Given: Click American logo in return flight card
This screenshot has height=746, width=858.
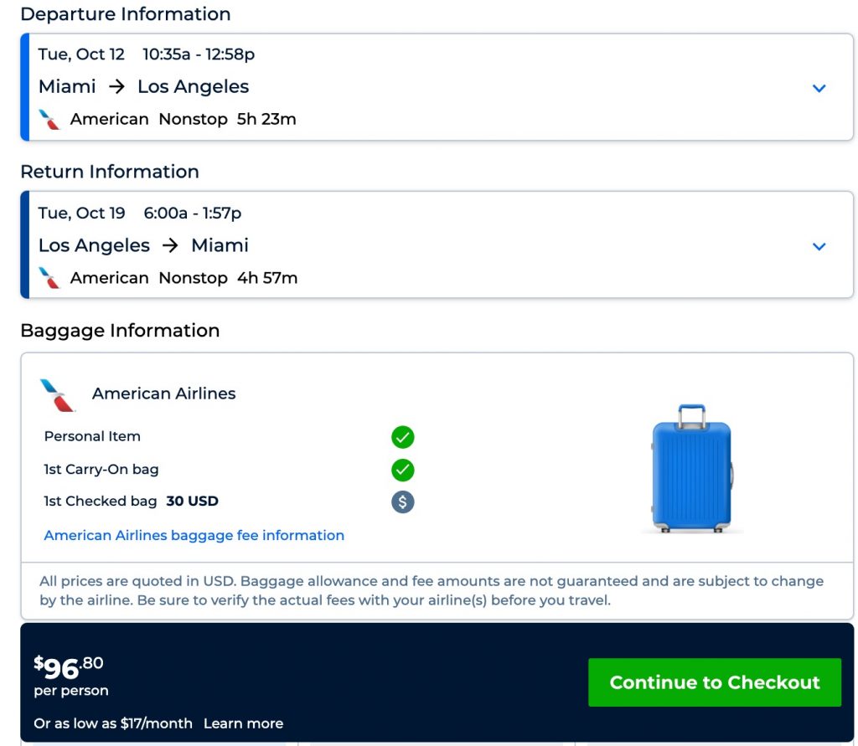Looking at the screenshot, I should pyautogui.click(x=50, y=278).
